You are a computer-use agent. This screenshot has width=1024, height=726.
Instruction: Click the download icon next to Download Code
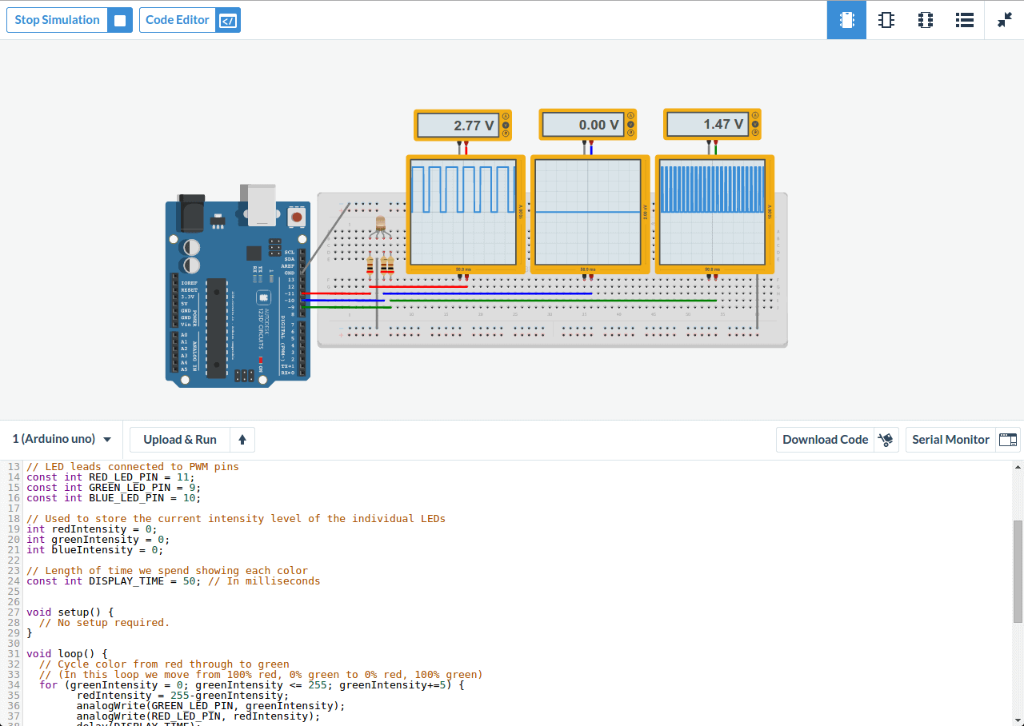coord(886,440)
